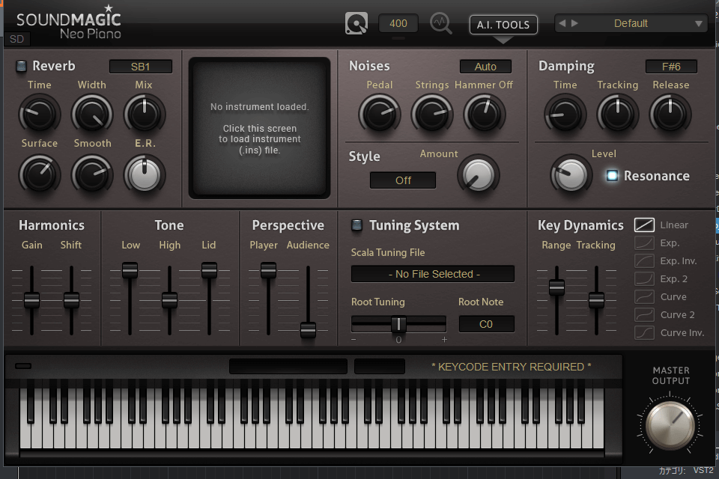Open the Style Off dropdown
The height and width of the screenshot is (479, 719).
403,180
